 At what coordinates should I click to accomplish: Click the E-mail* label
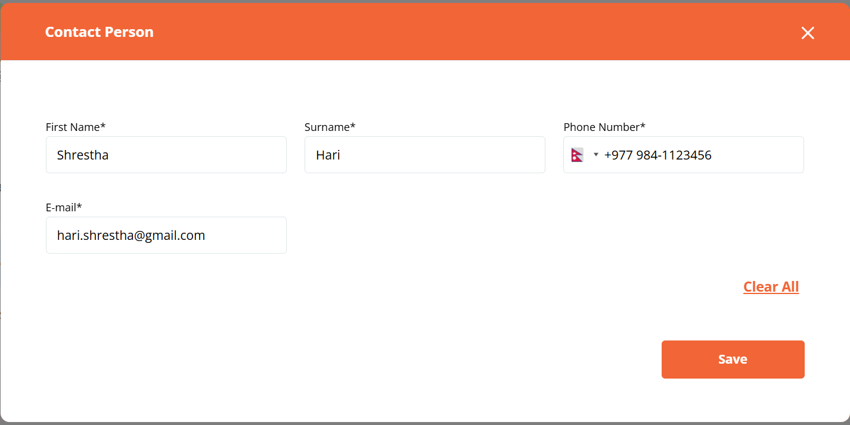64,207
